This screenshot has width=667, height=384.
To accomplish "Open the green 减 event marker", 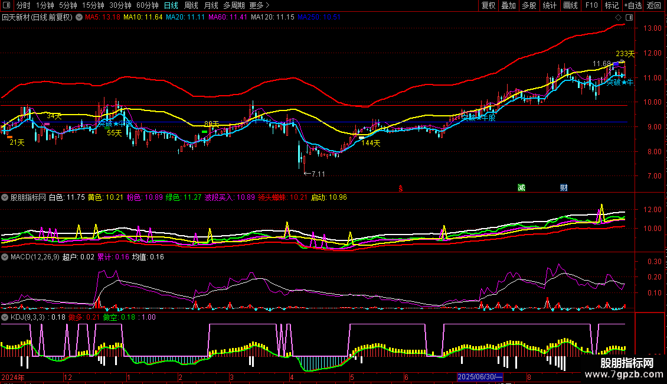I will pyautogui.click(x=521, y=188).
